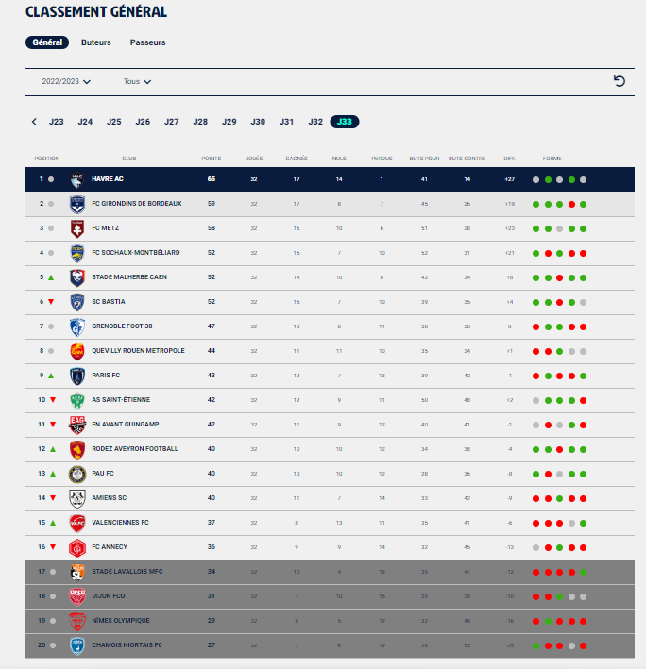Click the Stade Lavallois MFC logo
646x669 pixels.
coord(77,572)
